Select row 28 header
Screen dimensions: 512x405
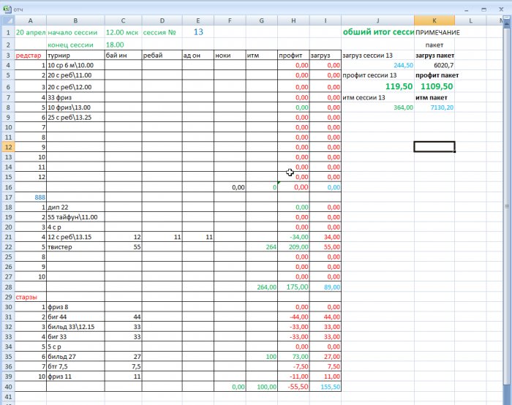pyautogui.click(x=9, y=287)
